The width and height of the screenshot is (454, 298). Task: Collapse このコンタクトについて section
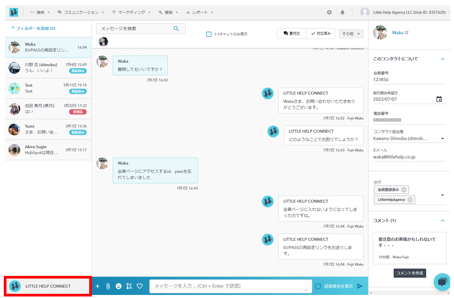tap(443, 59)
